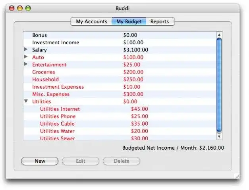This screenshot has width=249, height=190.
Task: Select the Groceries row
Action: point(120,72)
